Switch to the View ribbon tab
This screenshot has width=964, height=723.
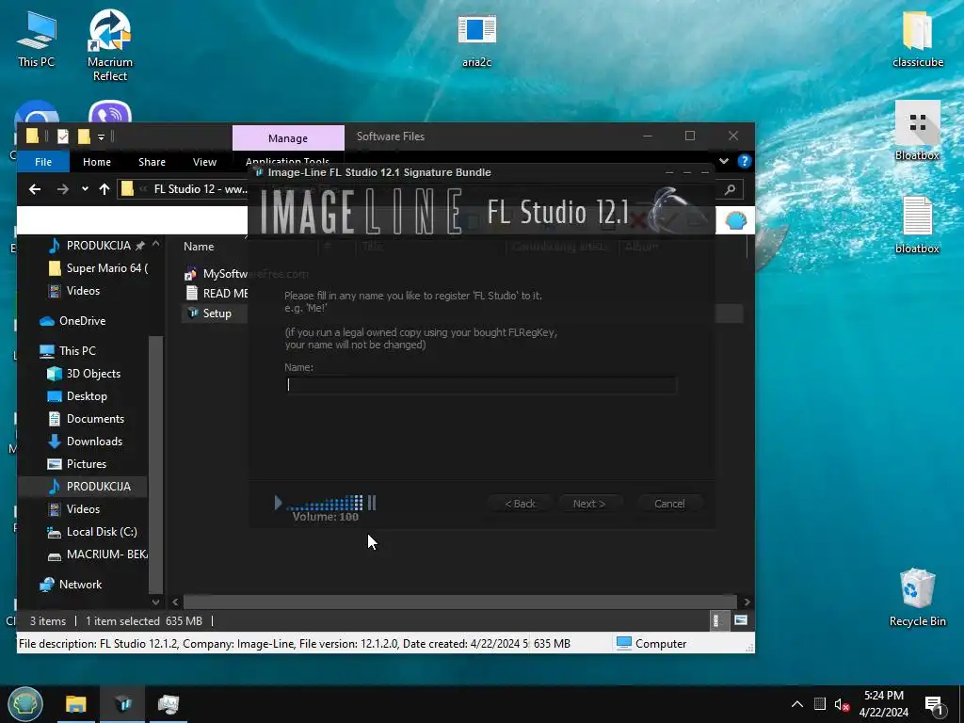[x=204, y=162]
